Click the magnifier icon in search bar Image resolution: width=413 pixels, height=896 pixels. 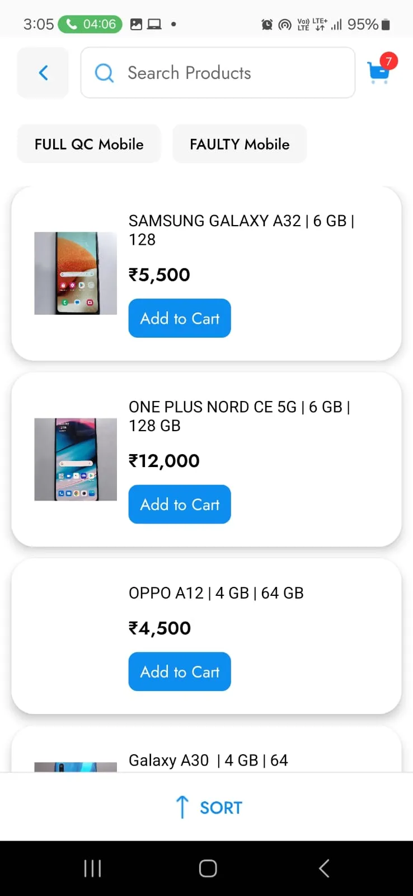104,73
